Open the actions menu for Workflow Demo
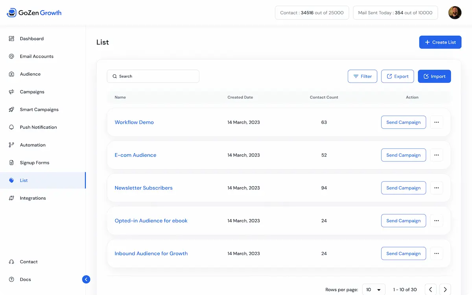472x295 pixels. pyautogui.click(x=436, y=122)
